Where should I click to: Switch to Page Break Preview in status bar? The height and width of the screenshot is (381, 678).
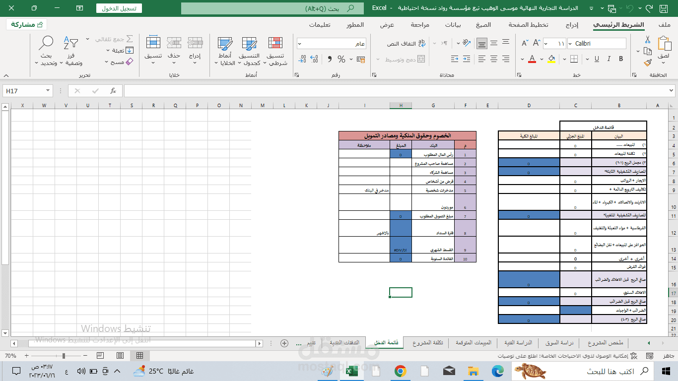point(101,356)
